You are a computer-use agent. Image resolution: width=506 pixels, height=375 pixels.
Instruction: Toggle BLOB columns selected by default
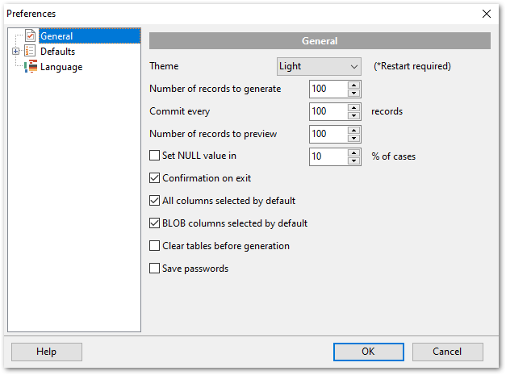click(155, 223)
